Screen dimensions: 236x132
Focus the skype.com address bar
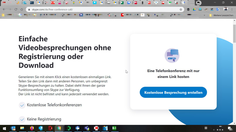coord(105,9)
